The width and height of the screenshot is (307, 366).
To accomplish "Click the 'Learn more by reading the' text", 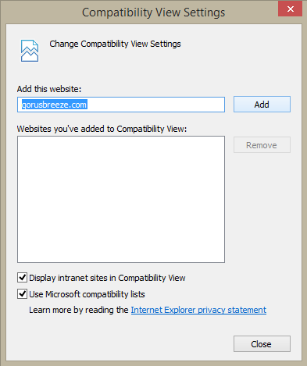I will point(79,310).
